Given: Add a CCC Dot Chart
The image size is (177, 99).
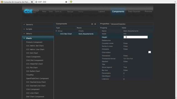Looking at the screenshot, I should point(32,53).
